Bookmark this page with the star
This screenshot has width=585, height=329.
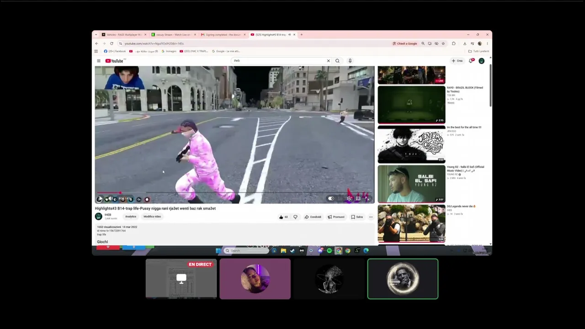point(443,43)
